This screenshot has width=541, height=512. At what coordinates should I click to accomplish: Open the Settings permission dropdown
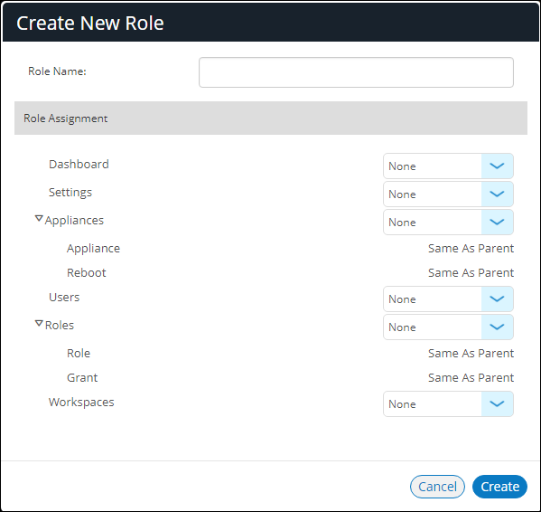pos(448,194)
